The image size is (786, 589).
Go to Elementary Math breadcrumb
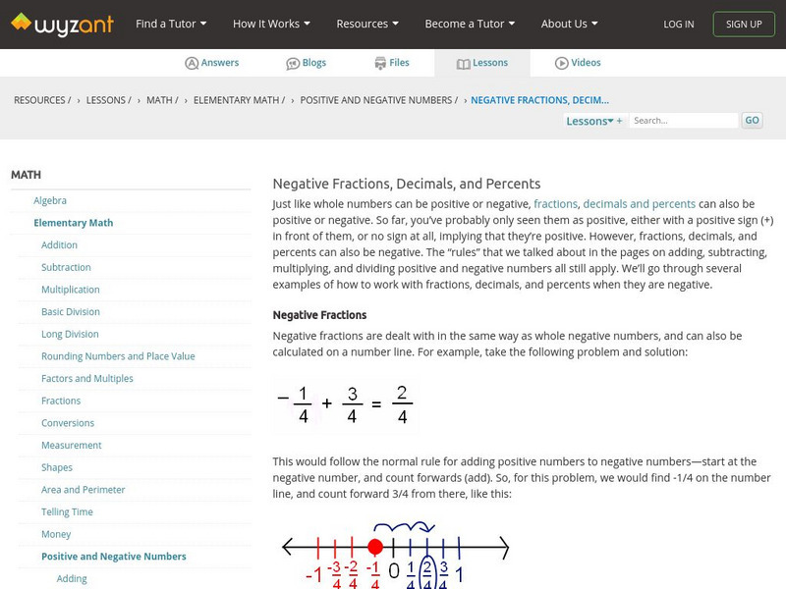click(239, 100)
